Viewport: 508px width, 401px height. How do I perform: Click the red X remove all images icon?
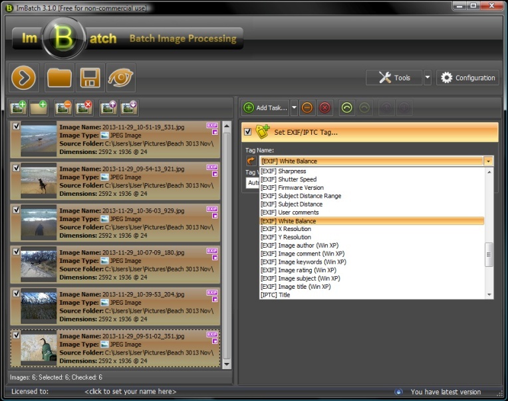click(x=84, y=107)
